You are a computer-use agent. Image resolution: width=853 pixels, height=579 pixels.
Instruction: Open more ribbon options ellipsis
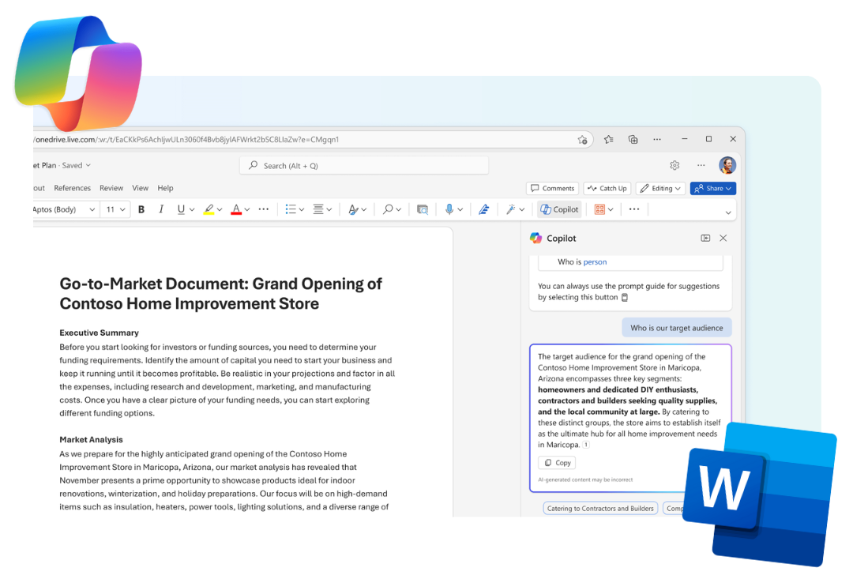click(x=634, y=209)
